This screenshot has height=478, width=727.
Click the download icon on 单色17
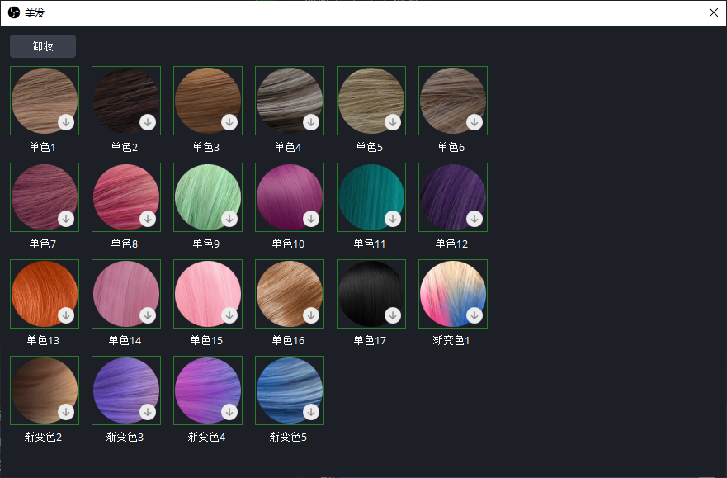pos(391,315)
